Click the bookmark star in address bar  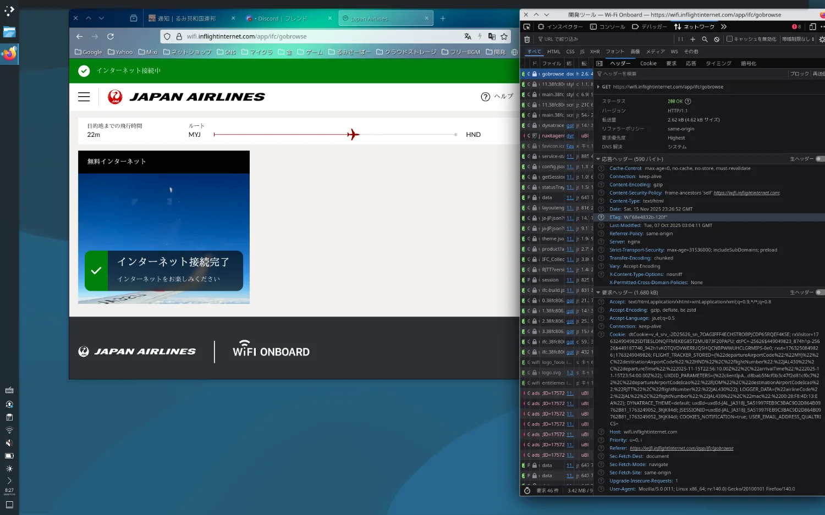click(504, 37)
